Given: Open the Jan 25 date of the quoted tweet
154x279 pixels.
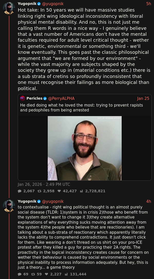Looking at the screenshot, I should [x=143, y=98].
